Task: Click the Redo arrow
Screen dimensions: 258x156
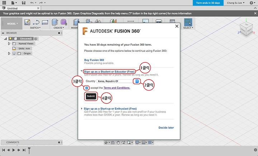Action: coord(41,3)
